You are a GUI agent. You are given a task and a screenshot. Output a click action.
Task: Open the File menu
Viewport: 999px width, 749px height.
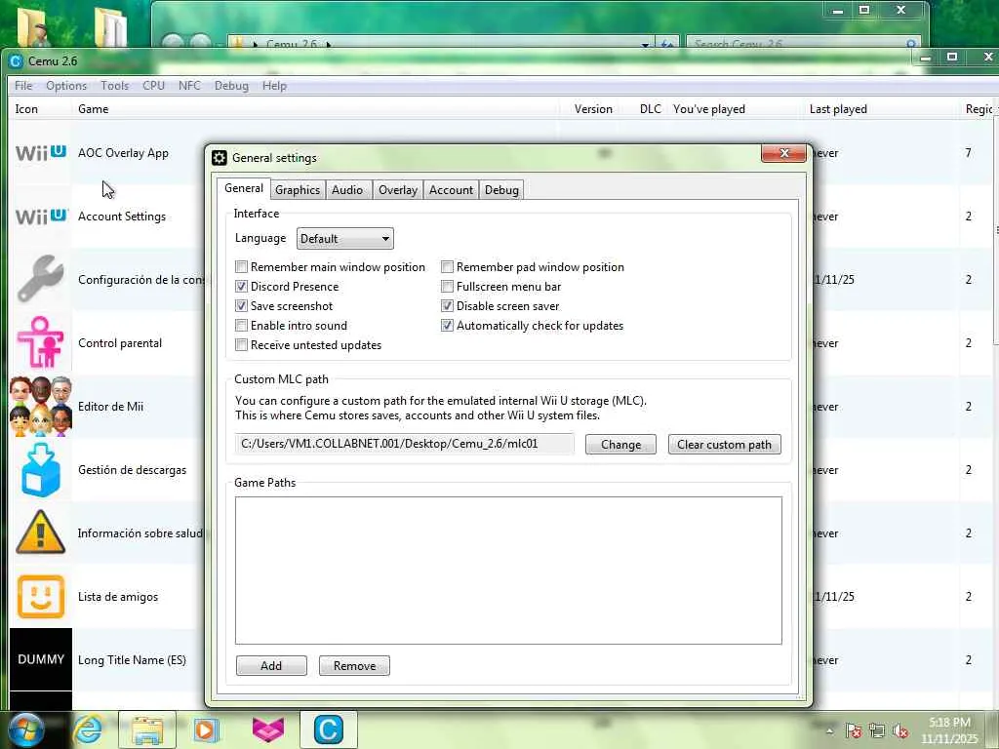pyautogui.click(x=23, y=86)
